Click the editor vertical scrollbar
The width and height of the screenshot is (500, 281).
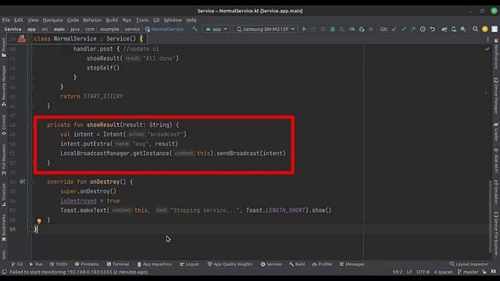(491, 216)
